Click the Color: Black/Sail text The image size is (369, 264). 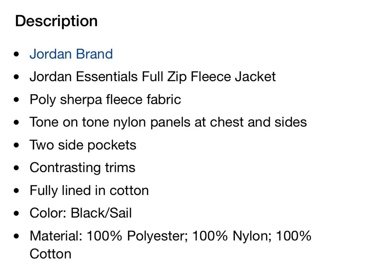click(80, 213)
